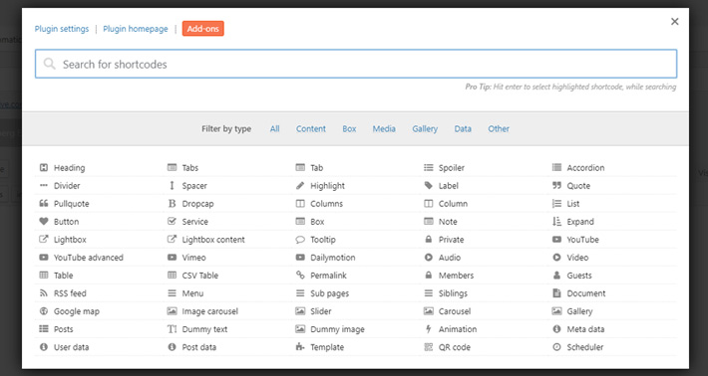The height and width of the screenshot is (376, 708).
Task: Click the Private padlock icon
Action: click(x=429, y=239)
